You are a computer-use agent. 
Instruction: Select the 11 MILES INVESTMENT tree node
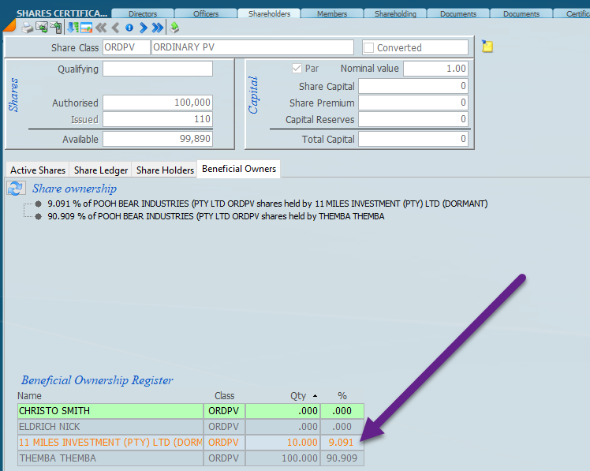pos(267,204)
